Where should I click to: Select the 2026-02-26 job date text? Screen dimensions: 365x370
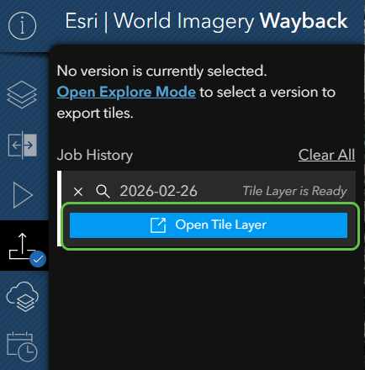tap(158, 191)
